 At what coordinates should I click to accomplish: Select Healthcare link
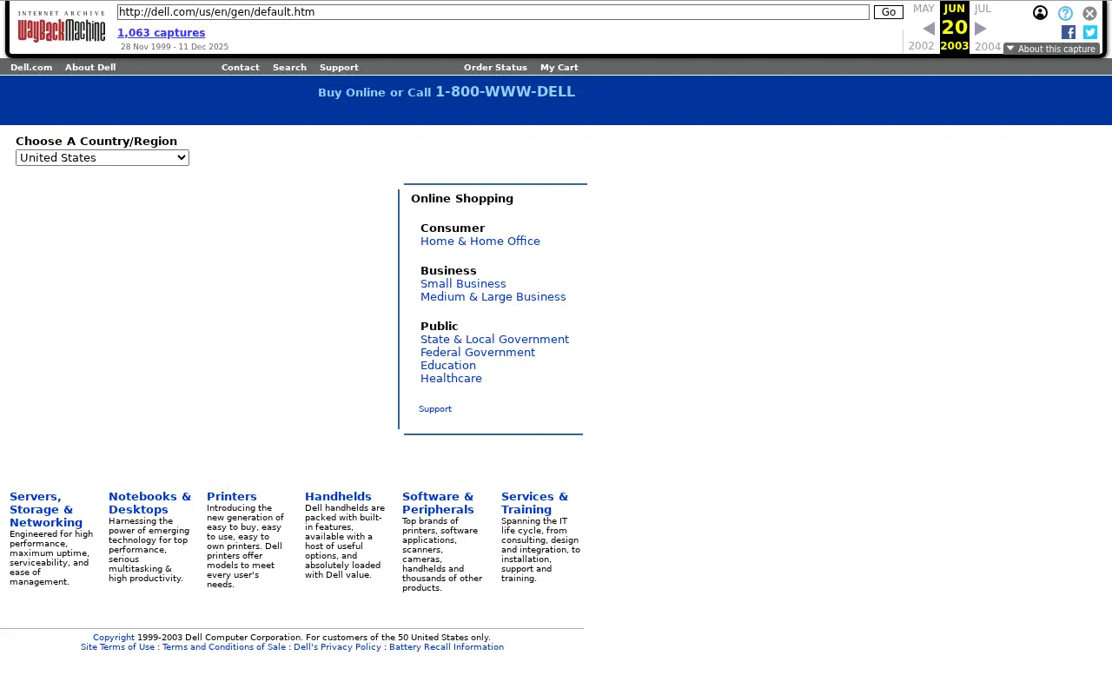[x=451, y=379]
